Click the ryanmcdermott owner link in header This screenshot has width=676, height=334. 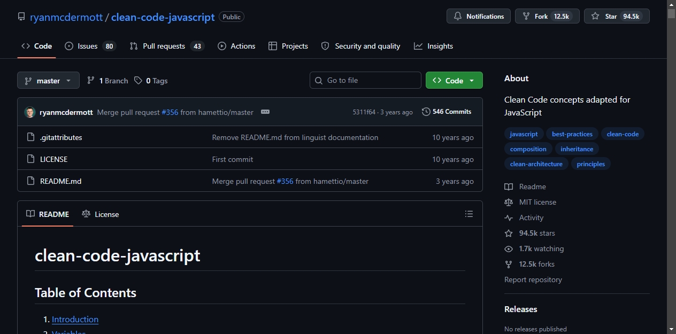(x=66, y=17)
